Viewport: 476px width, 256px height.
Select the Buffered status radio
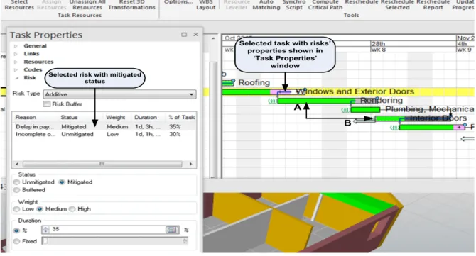[16, 190]
